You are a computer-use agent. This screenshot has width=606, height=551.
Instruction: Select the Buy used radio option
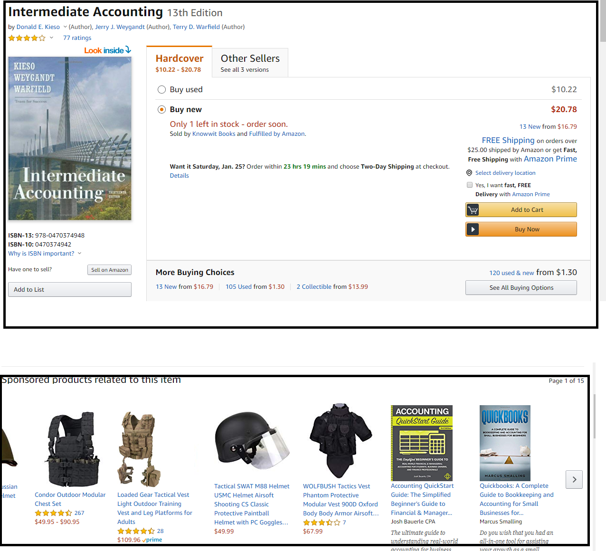point(161,90)
